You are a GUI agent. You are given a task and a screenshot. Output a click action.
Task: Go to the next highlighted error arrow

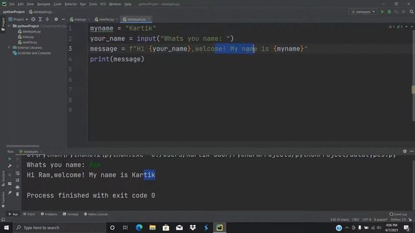(412, 27)
